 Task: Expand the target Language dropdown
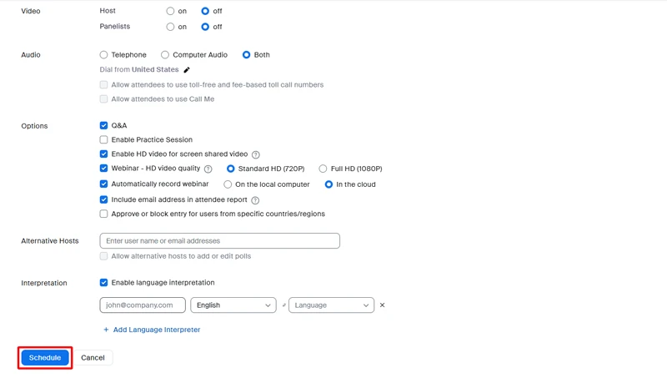(331, 305)
